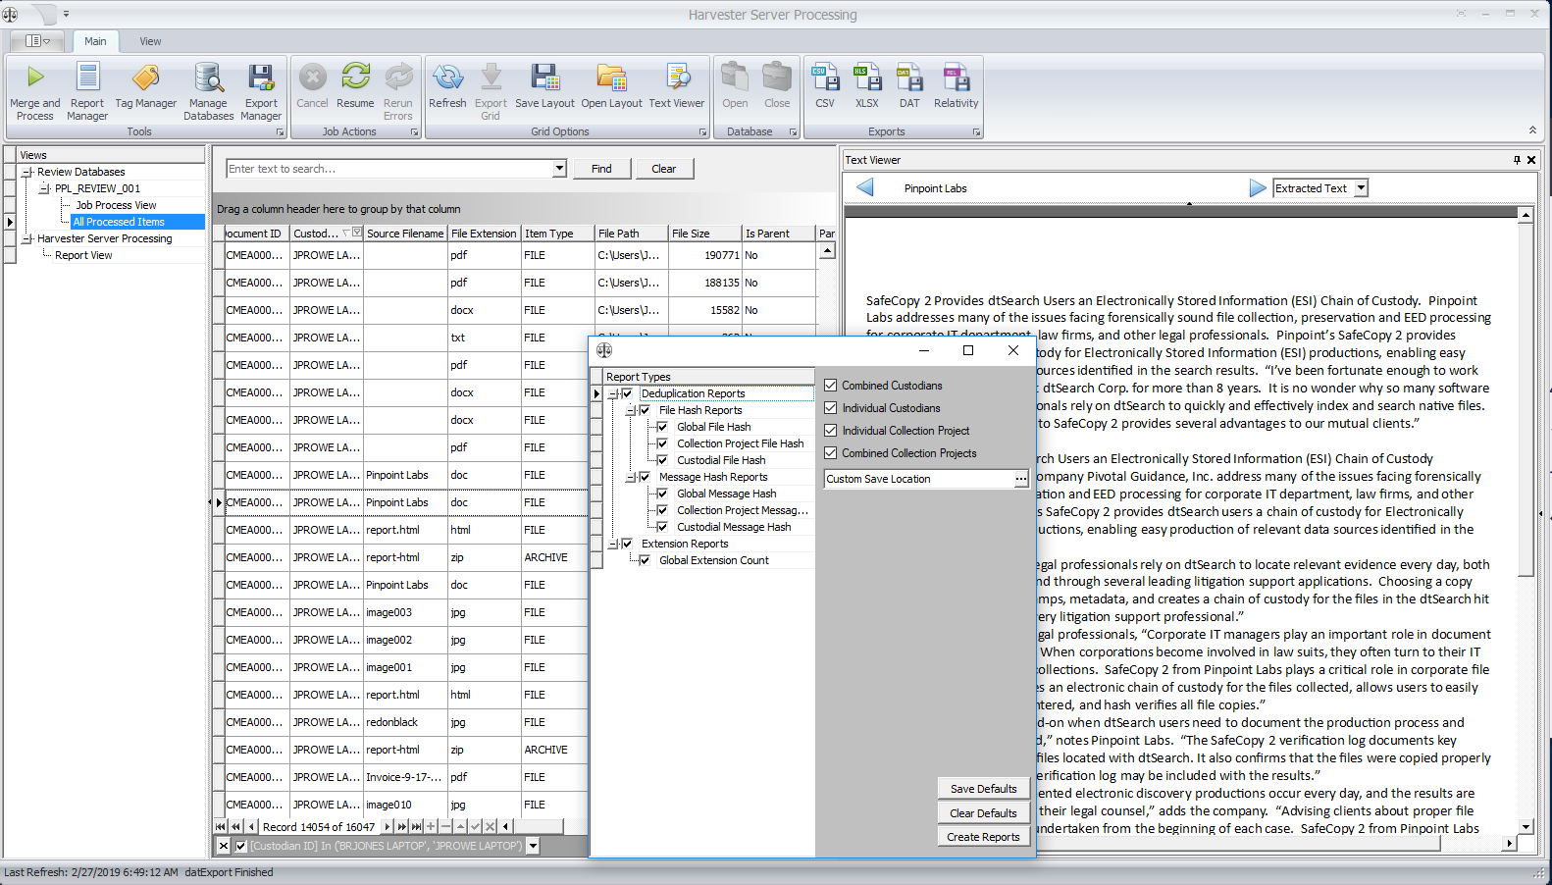Click Clear Defaults button

(983, 813)
